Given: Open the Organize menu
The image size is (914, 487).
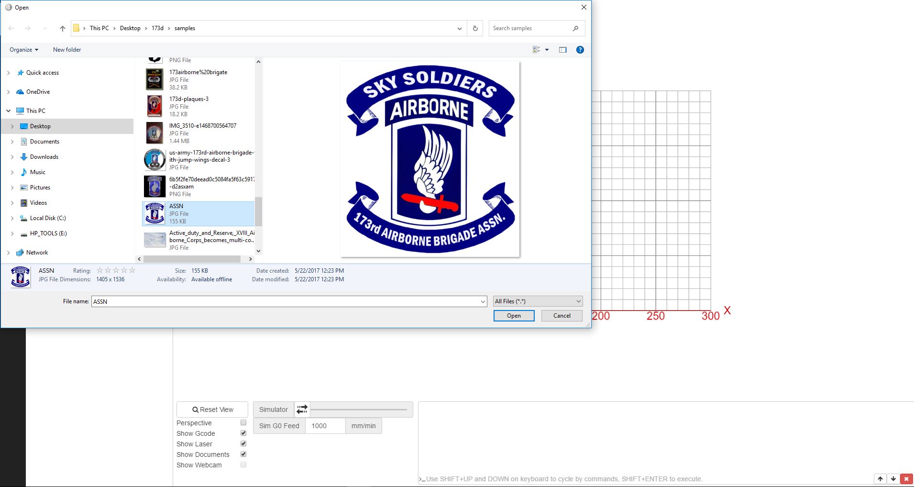Looking at the screenshot, I should (23, 50).
